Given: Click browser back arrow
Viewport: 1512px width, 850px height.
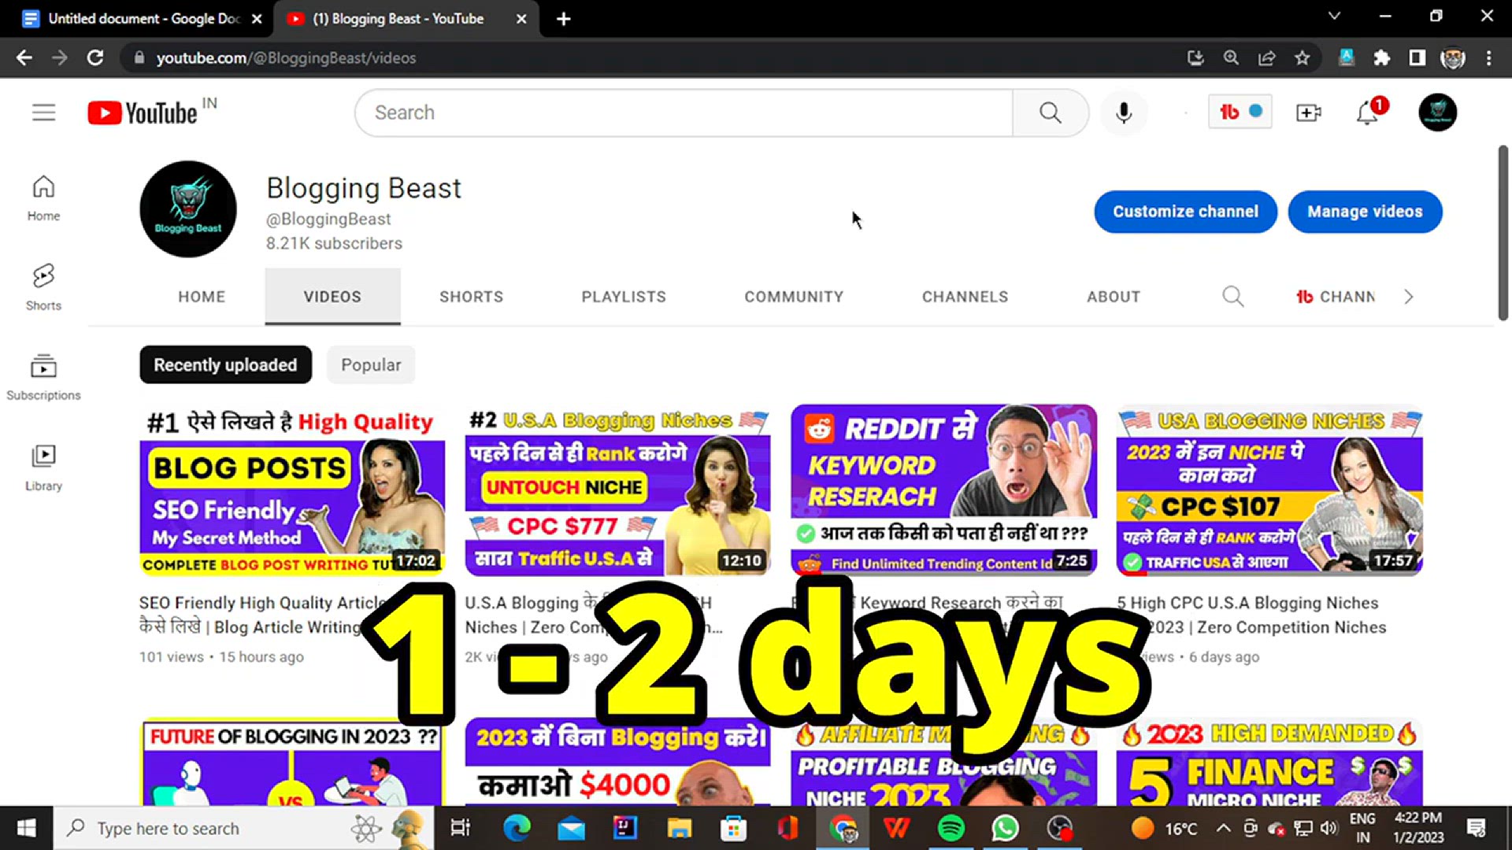Looking at the screenshot, I should (x=24, y=57).
